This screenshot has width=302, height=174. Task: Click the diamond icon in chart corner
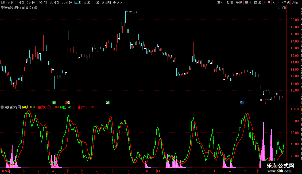point(279,8)
